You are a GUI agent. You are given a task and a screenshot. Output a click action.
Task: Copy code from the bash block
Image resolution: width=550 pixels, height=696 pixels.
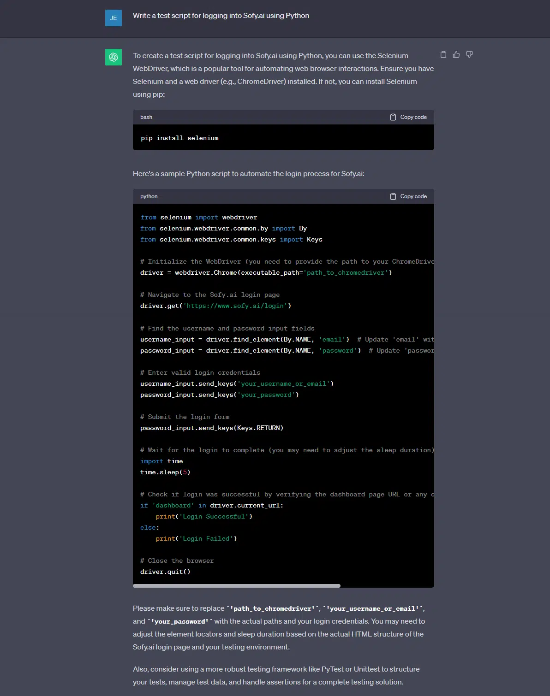coord(408,117)
